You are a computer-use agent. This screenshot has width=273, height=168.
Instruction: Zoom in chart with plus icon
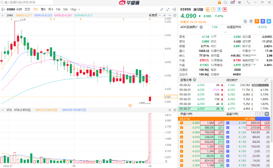165,15
